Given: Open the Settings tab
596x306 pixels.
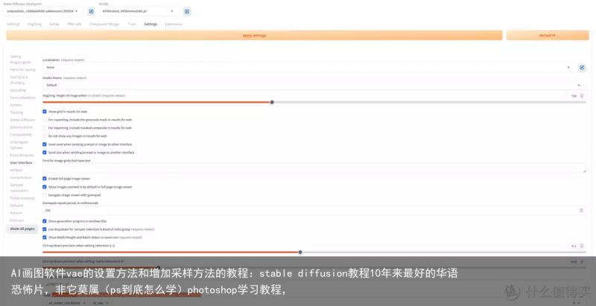Looking at the screenshot, I should pos(150,24).
